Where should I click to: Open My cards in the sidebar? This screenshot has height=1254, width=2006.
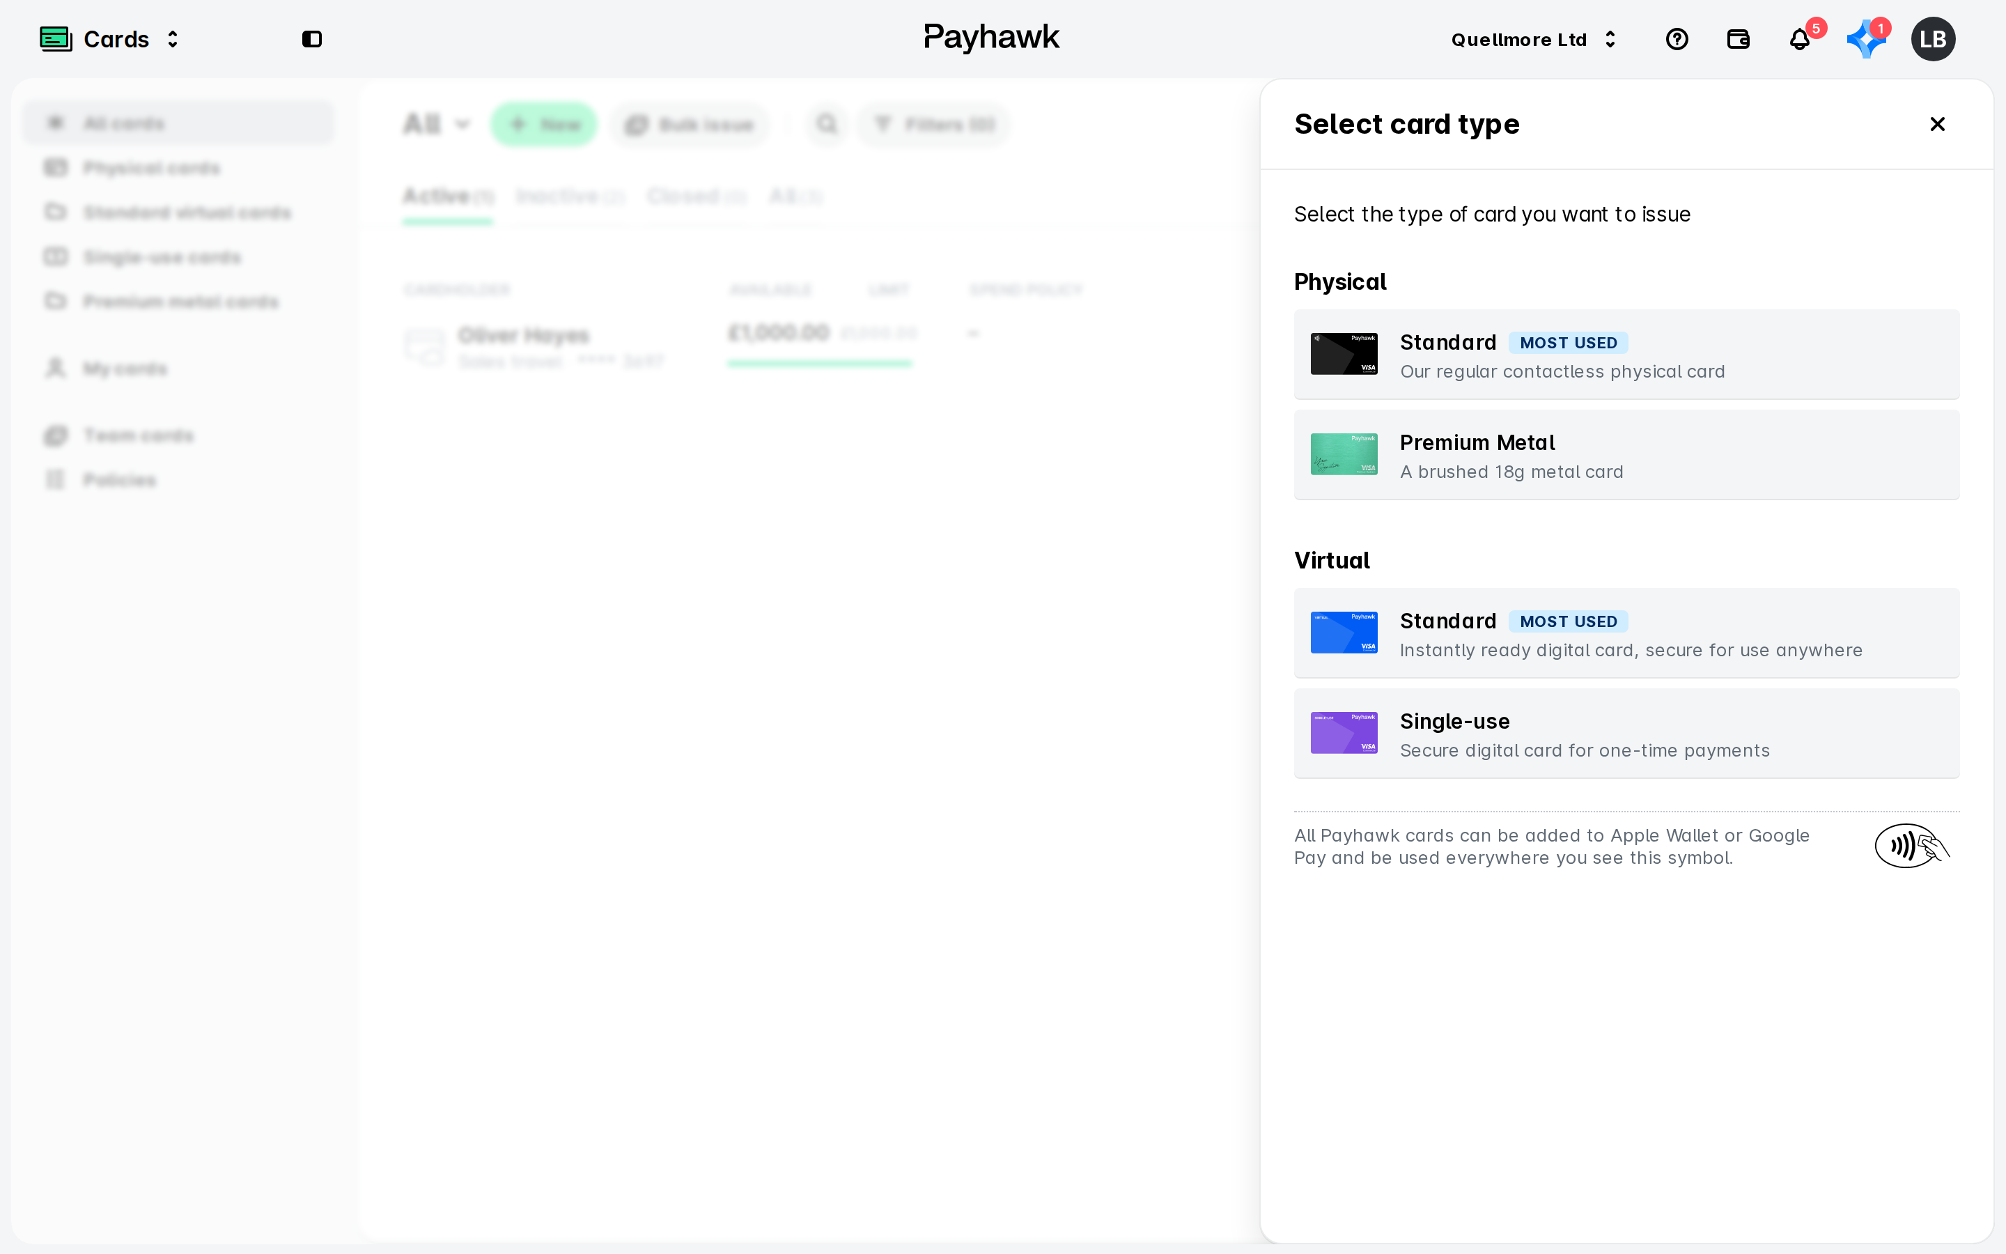178,369
